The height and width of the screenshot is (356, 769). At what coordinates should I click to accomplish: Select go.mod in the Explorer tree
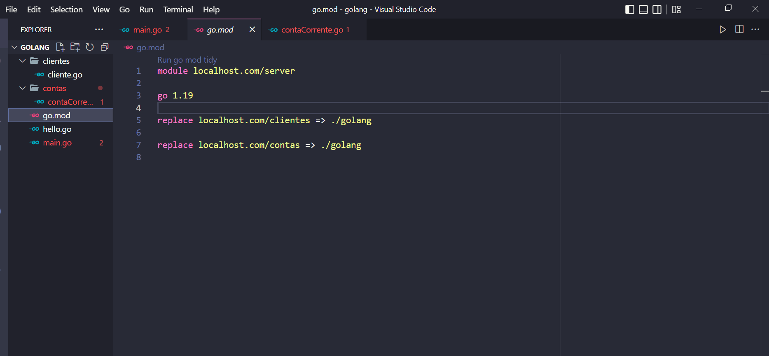point(61,115)
